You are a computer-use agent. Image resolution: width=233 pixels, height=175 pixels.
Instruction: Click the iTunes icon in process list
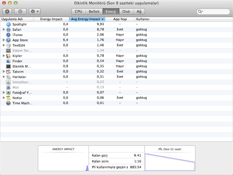[x=9, y=35]
